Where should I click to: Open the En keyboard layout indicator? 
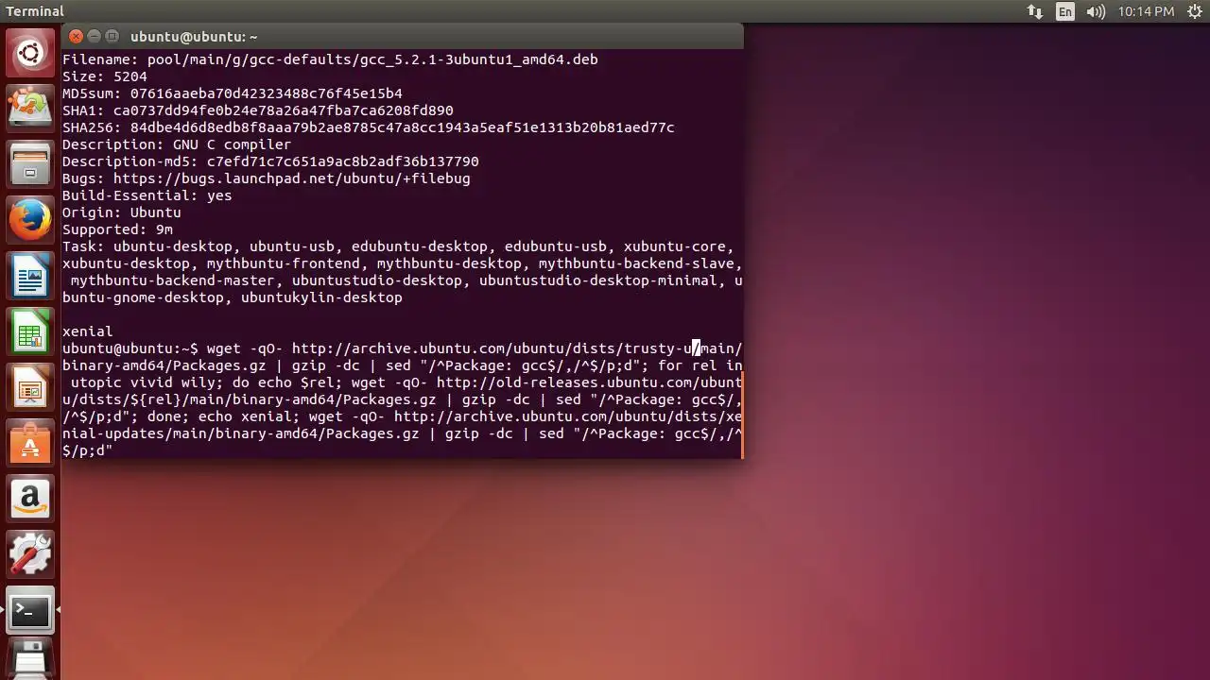click(x=1065, y=11)
